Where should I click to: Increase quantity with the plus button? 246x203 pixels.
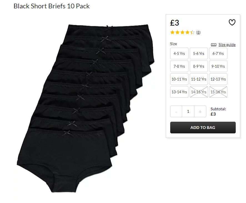pos(200,112)
